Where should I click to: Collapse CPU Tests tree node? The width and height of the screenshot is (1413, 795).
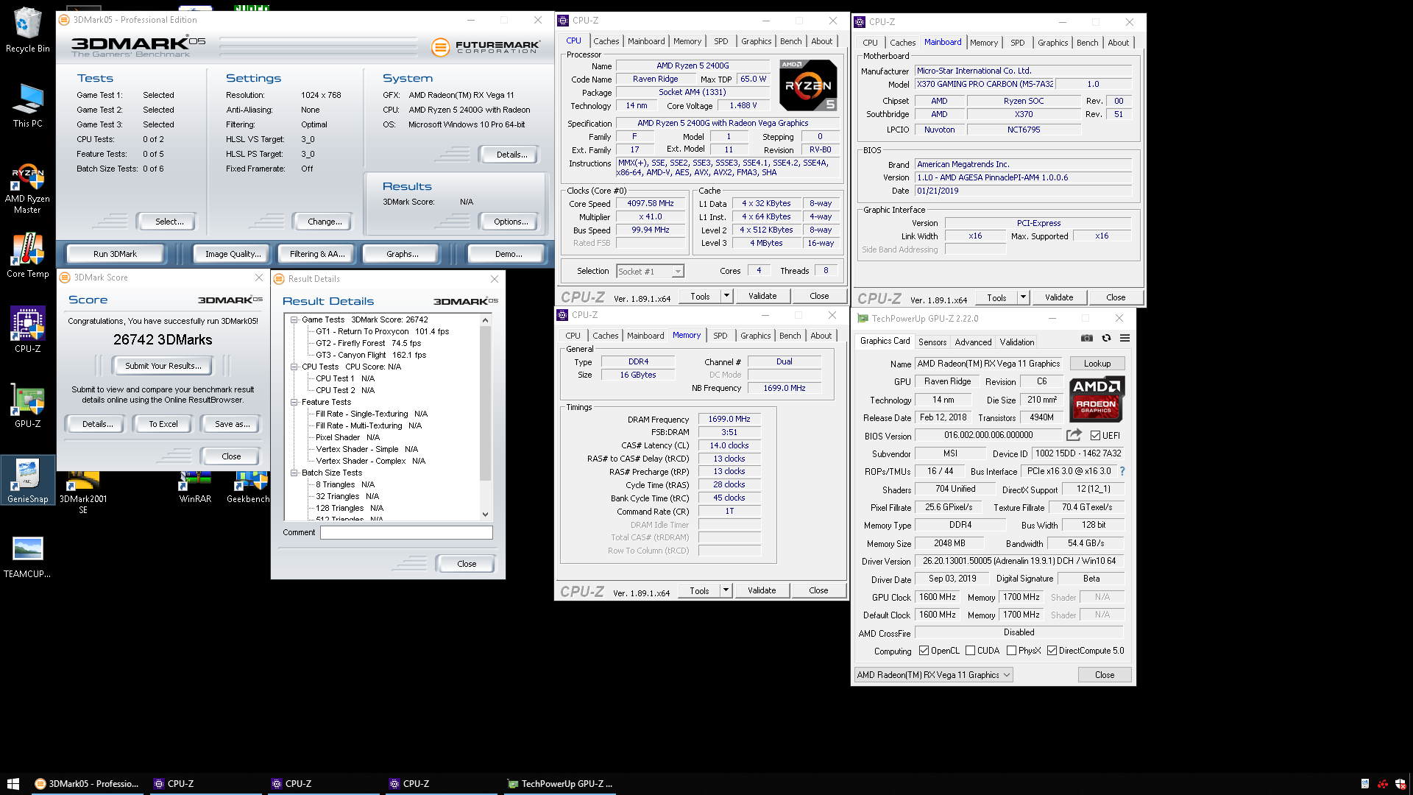pos(294,367)
